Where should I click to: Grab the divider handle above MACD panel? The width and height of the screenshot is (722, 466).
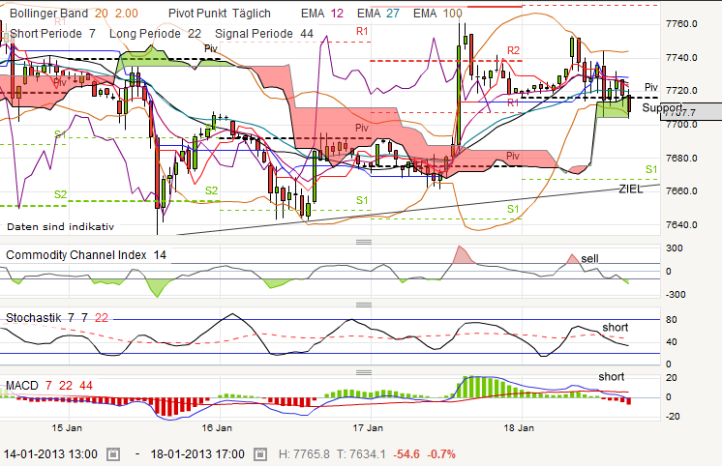click(x=364, y=372)
